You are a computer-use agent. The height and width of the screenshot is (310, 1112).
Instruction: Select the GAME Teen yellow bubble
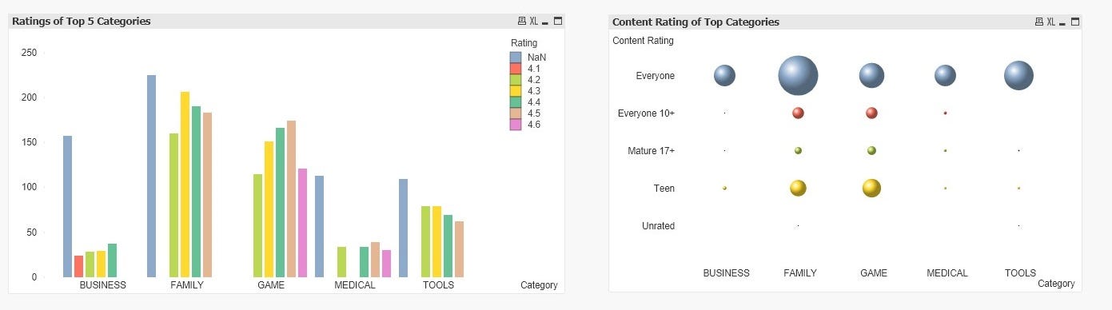pos(871,188)
